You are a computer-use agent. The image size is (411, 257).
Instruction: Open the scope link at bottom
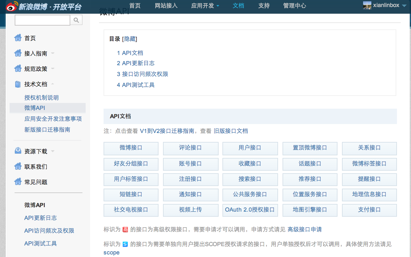click(112, 253)
